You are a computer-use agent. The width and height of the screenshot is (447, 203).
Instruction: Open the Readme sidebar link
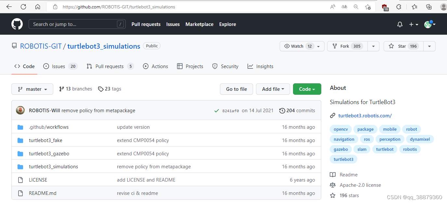[344, 175]
